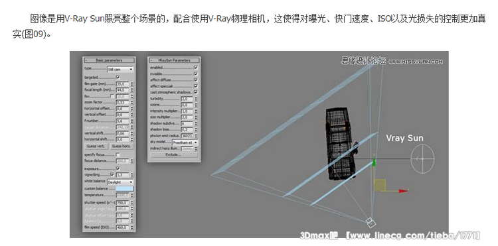Screen dimensions: 498x246
Task: Collapse the Basic parameters rollout header
Action: tap(109, 60)
